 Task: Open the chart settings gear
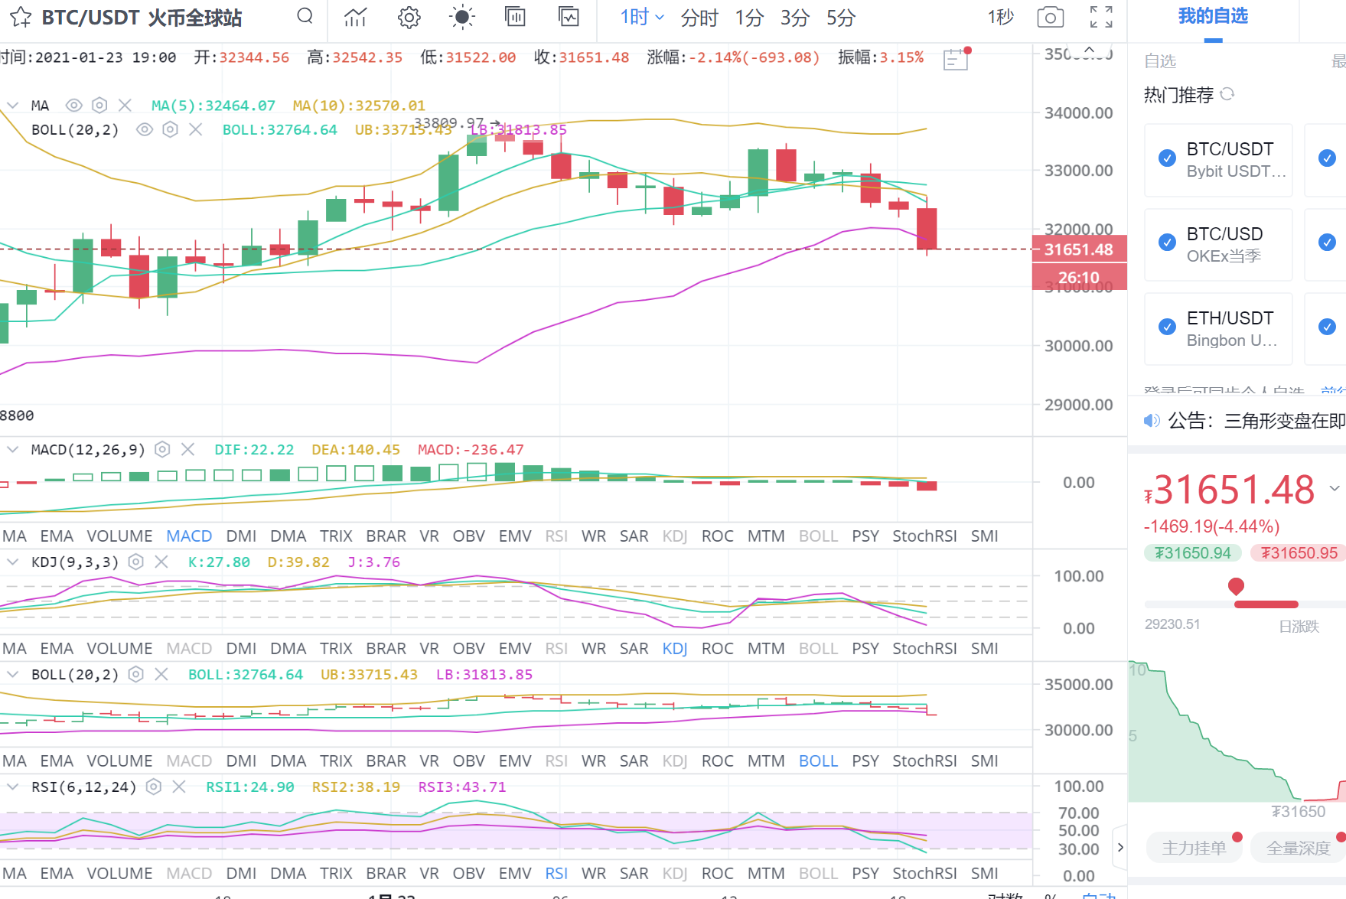tap(409, 17)
